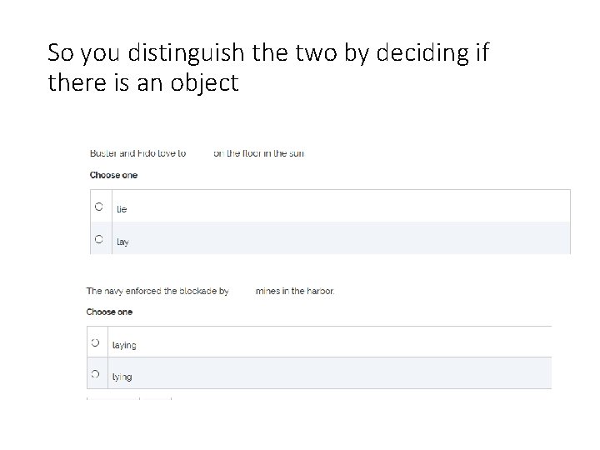Click the 'lying' answer label
This screenshot has height=450, width=600.
tap(122, 377)
